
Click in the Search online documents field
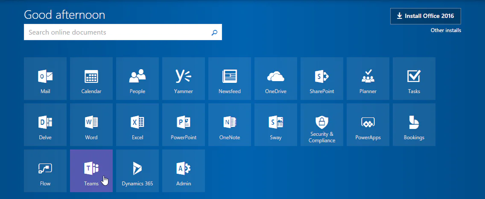click(115, 32)
